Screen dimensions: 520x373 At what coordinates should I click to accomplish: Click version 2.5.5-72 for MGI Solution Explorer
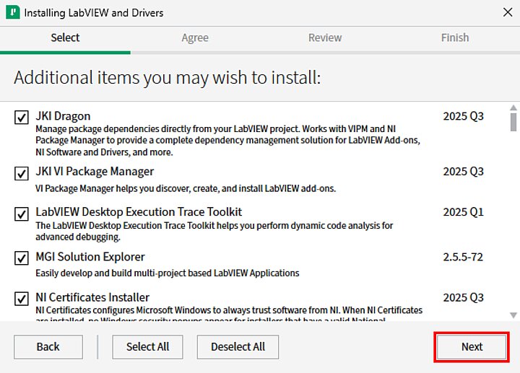pos(463,257)
